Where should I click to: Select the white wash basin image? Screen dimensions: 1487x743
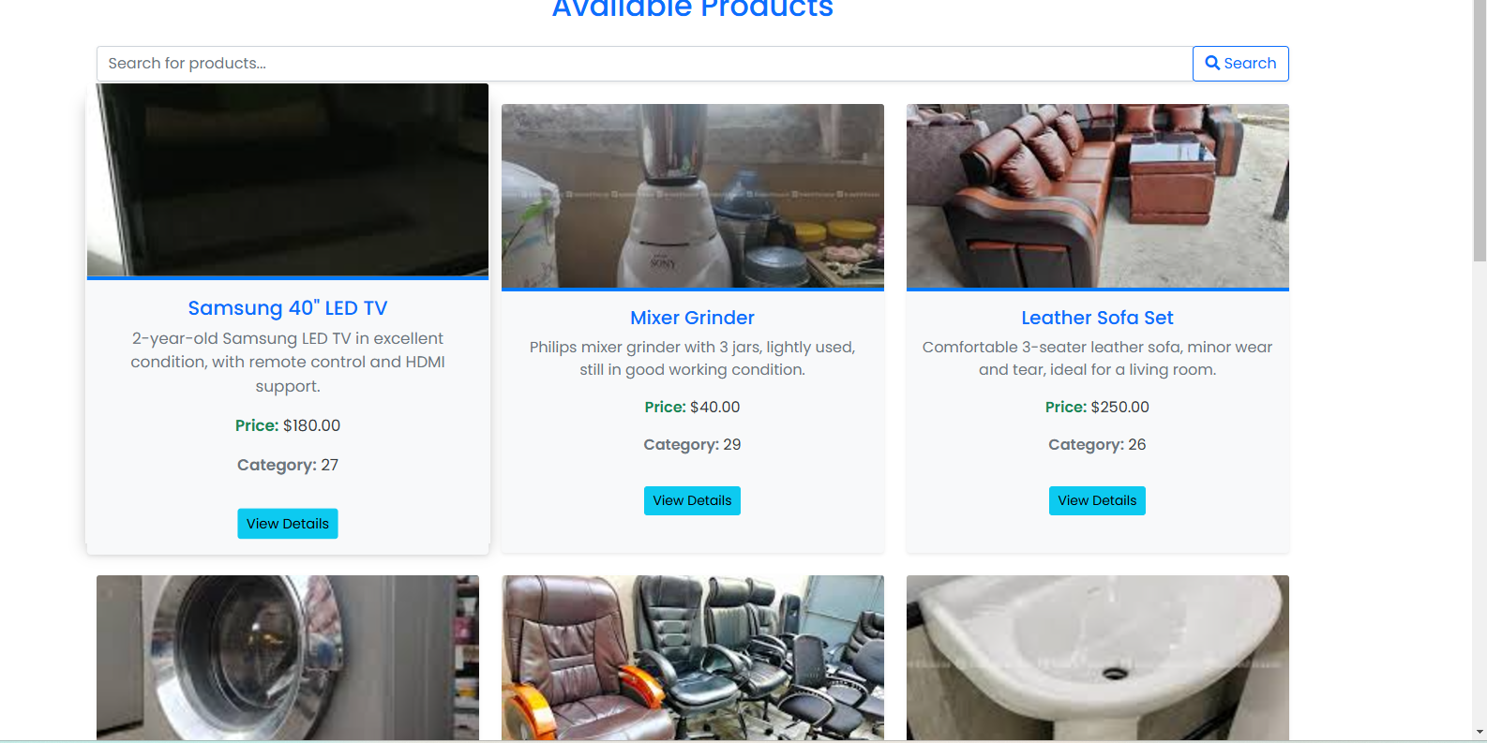(x=1097, y=658)
